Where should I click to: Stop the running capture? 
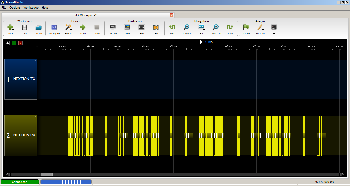coord(97,28)
